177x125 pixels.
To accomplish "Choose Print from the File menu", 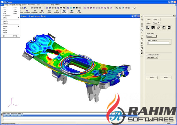I will 11,28.
